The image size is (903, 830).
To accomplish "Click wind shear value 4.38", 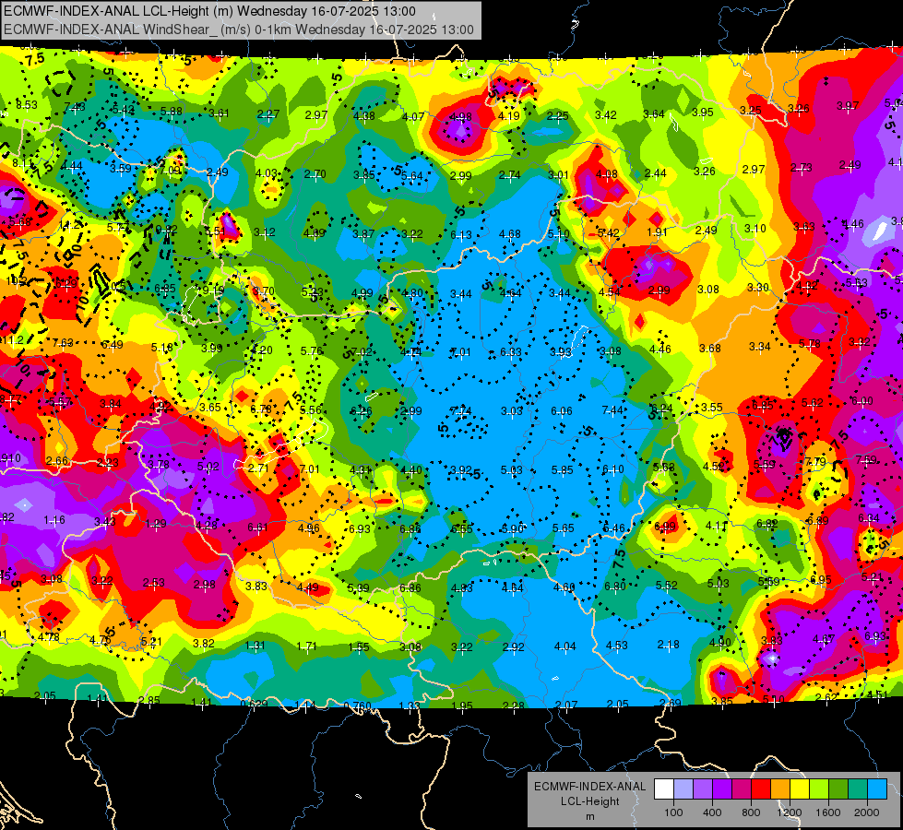I will [x=364, y=116].
